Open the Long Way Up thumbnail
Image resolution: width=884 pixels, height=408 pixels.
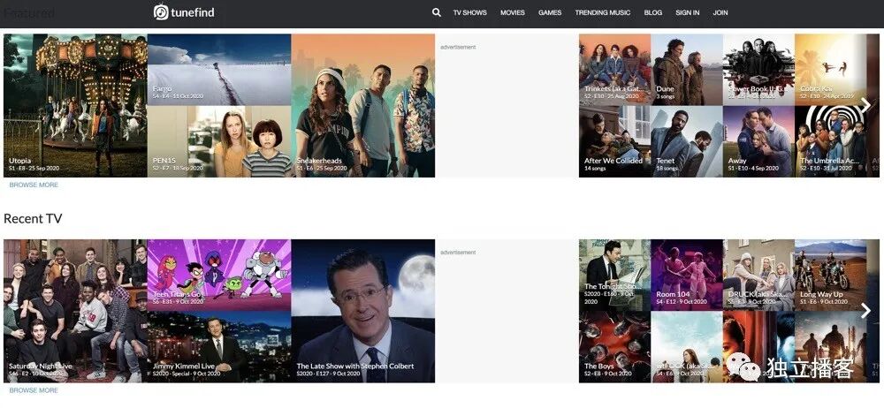830,275
